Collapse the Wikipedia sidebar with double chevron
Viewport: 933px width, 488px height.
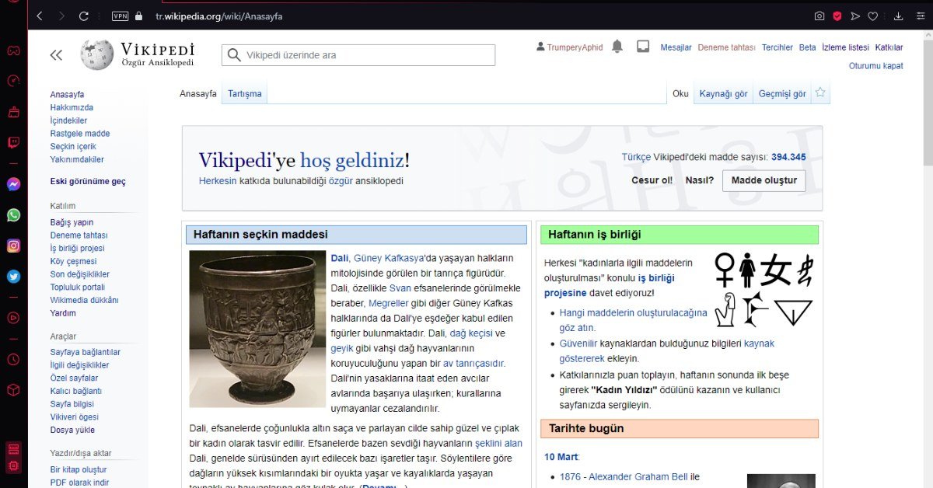point(56,54)
